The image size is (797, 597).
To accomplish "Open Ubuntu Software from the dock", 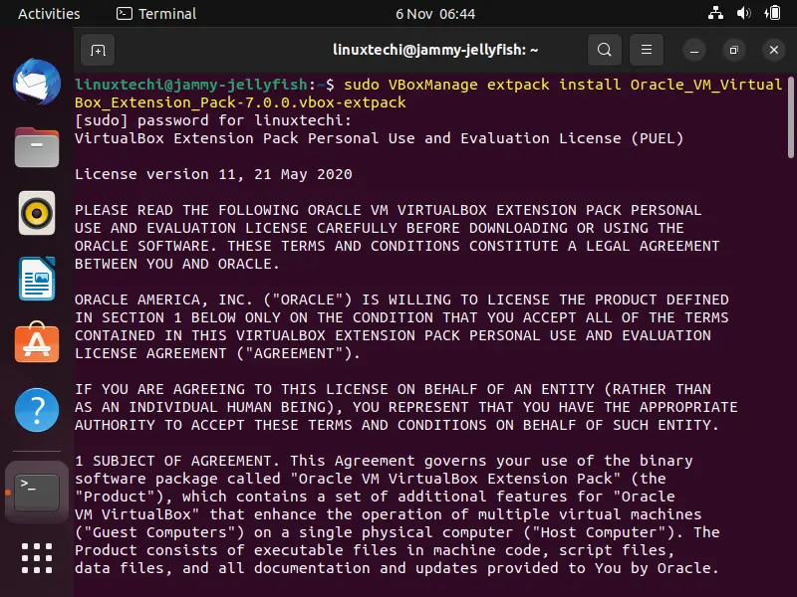I will [x=37, y=342].
